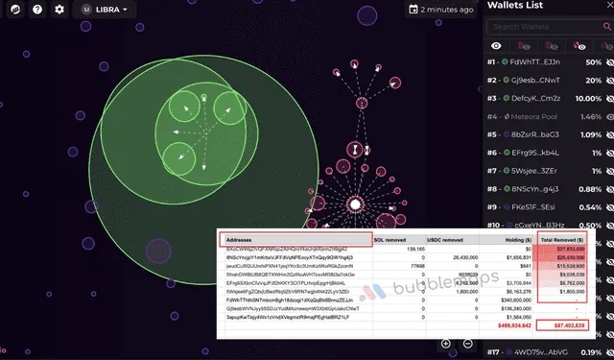Click green status icon of wallet #3
614x360 pixels.
[507, 98]
